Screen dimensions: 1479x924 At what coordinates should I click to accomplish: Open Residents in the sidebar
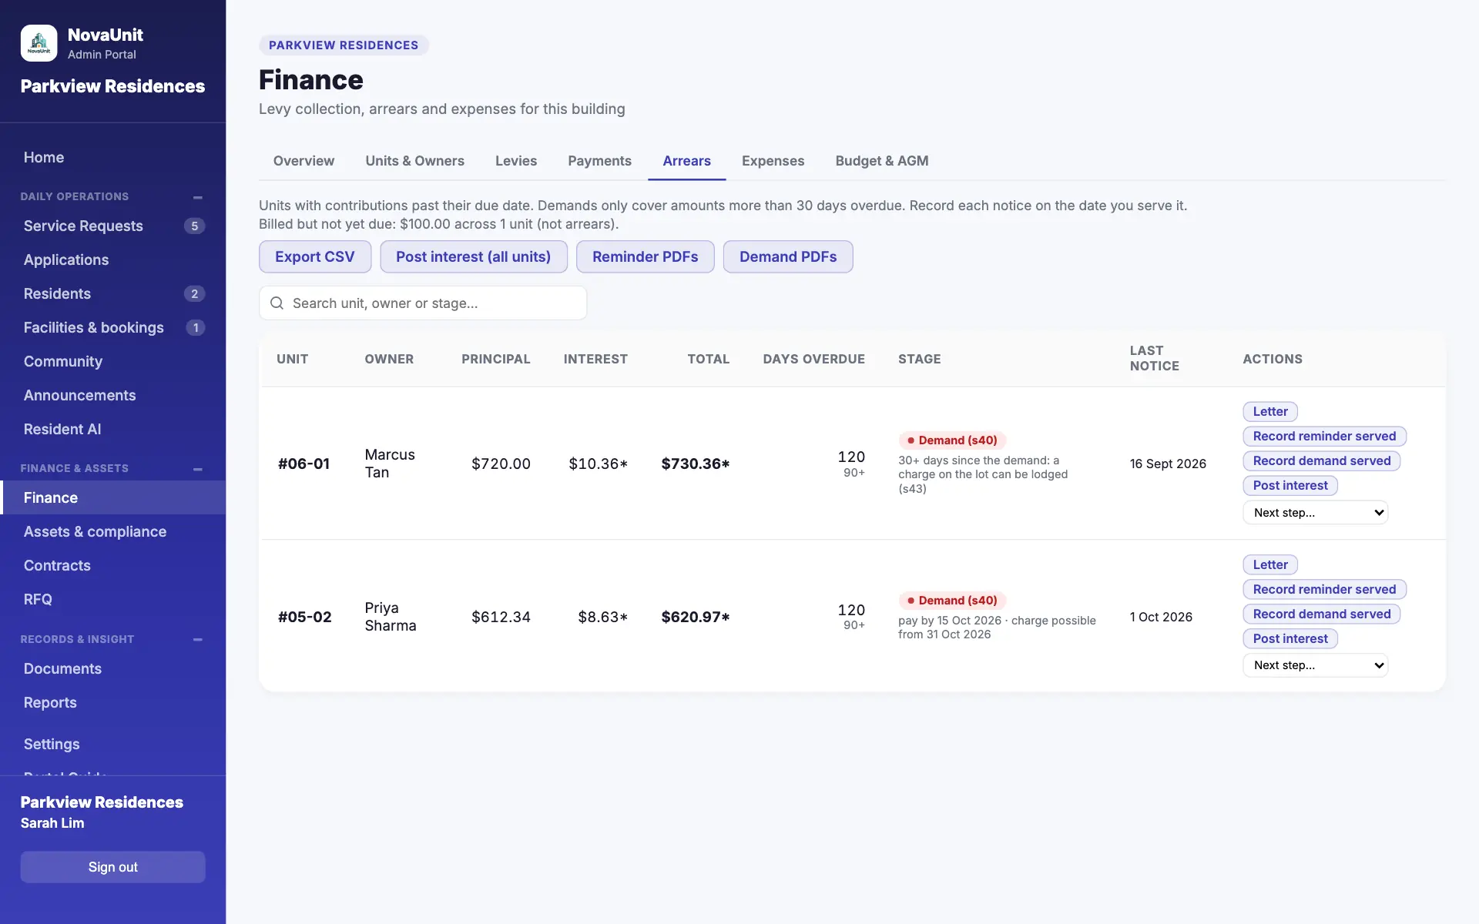click(112, 294)
